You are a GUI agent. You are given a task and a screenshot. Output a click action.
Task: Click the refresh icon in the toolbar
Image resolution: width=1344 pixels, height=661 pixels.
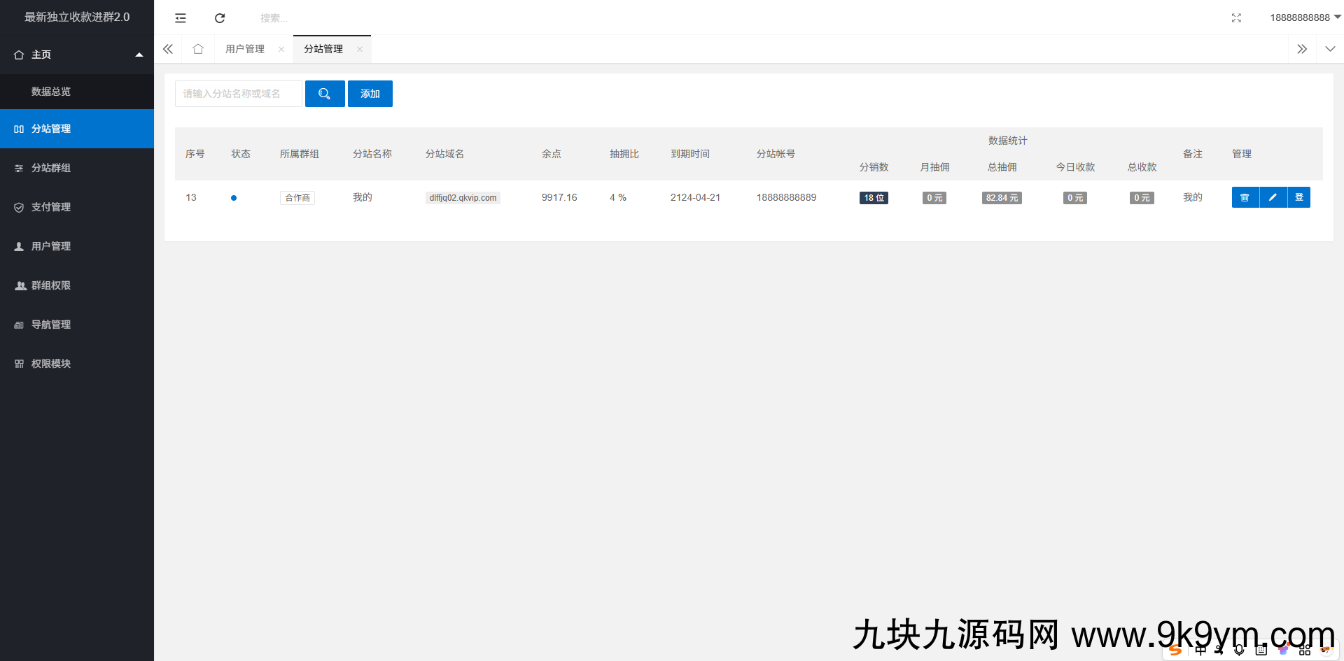click(219, 17)
